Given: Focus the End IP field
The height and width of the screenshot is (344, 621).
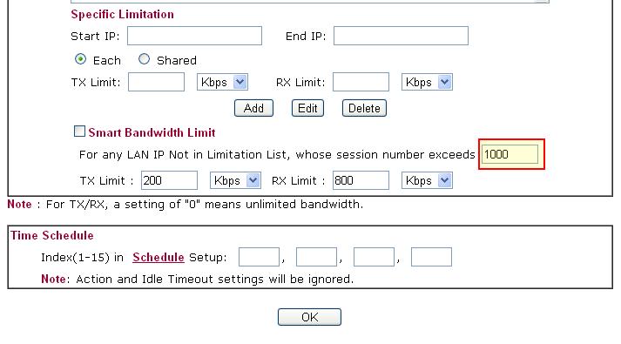Looking at the screenshot, I should (401, 36).
